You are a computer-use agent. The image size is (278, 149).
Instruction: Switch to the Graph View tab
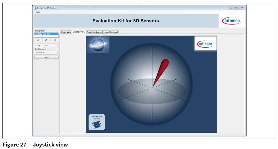click(x=66, y=32)
